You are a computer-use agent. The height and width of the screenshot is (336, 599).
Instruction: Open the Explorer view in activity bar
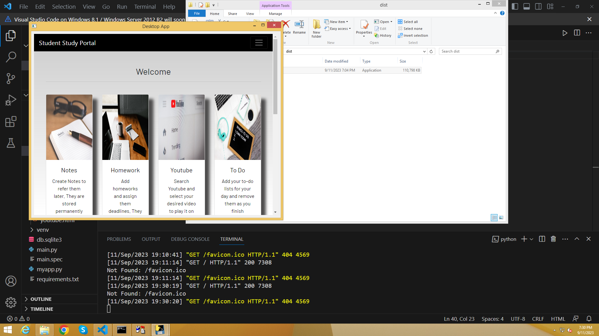(11, 36)
